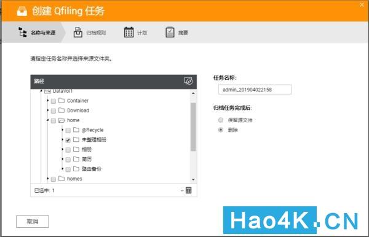Viewport: 369px width, 237px height.
Task: Check the Download folder checkbox
Action: (54, 111)
